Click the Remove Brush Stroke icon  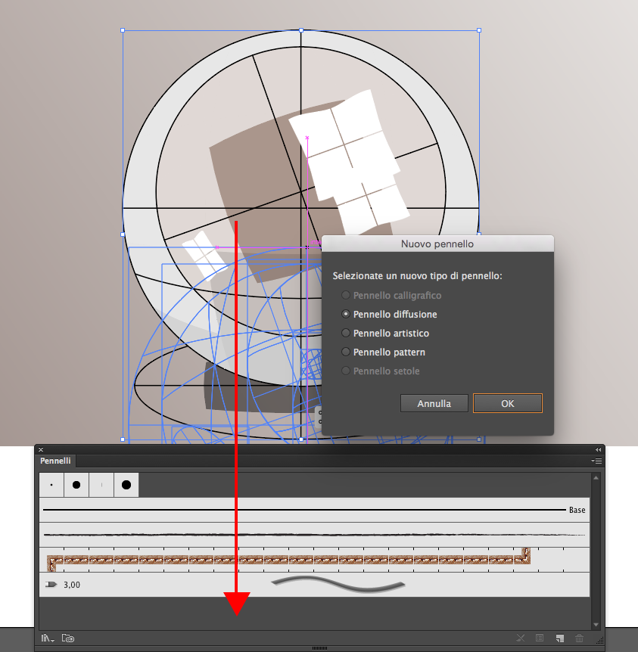coord(520,638)
